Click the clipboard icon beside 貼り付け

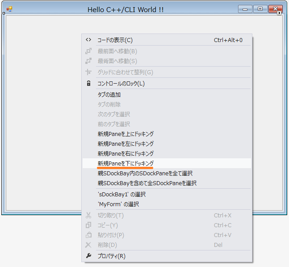coord(88,235)
